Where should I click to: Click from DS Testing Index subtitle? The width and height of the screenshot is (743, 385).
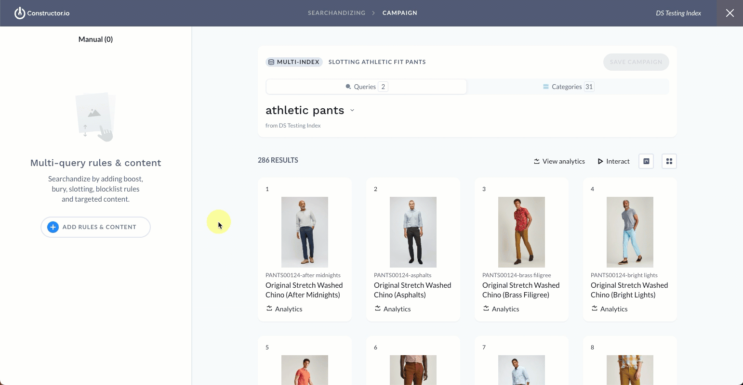[x=293, y=126]
